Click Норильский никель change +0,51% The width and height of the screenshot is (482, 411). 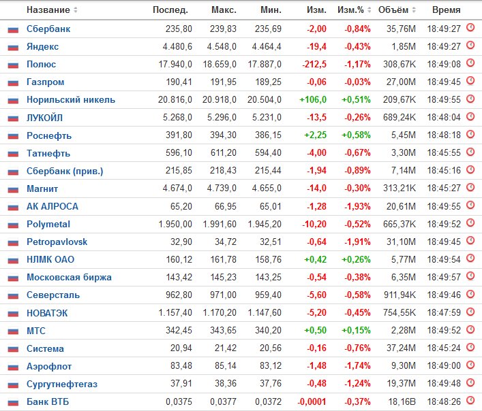(356, 99)
